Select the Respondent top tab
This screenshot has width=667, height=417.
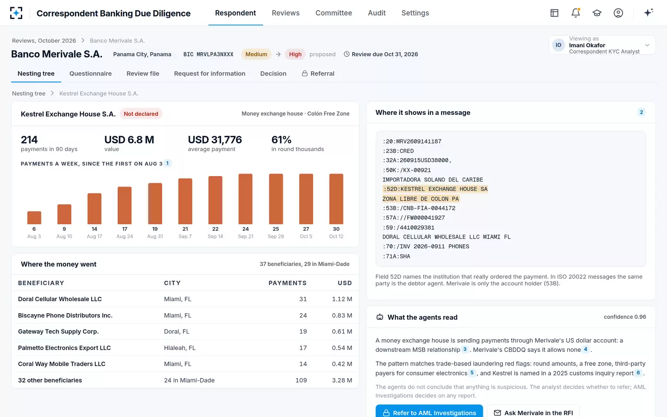coord(235,13)
